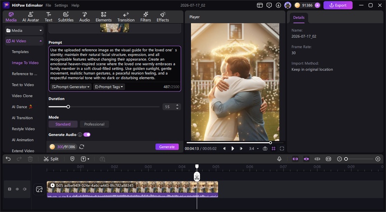Click the uploaded reference image thumbnail

tap(115, 28)
